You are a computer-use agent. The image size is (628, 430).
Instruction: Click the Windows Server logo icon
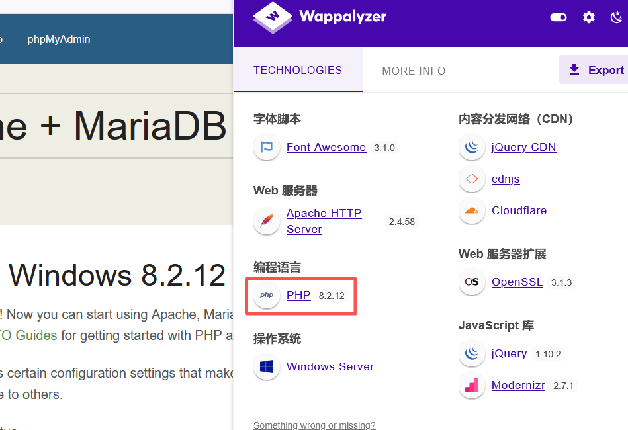point(267,366)
